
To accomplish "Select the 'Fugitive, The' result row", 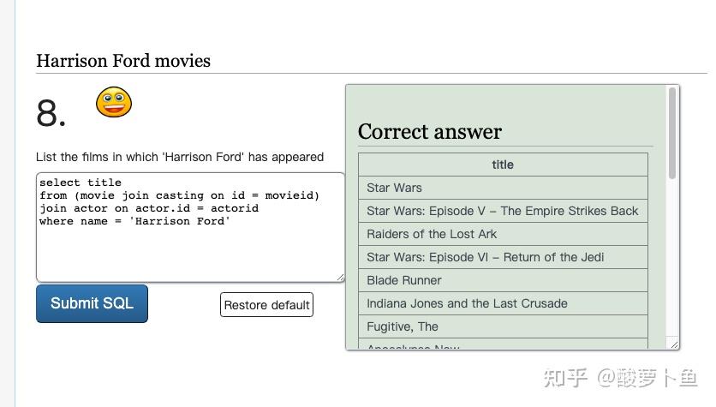I will pyautogui.click(x=503, y=326).
